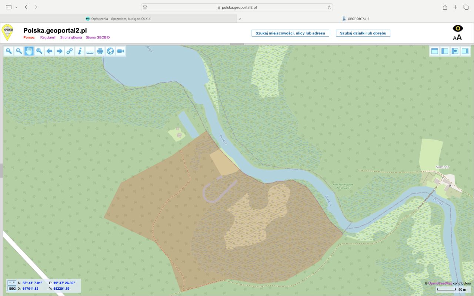The width and height of the screenshot is (474, 296).
Task: Go to next map view arrow
Action: pyautogui.click(x=59, y=51)
